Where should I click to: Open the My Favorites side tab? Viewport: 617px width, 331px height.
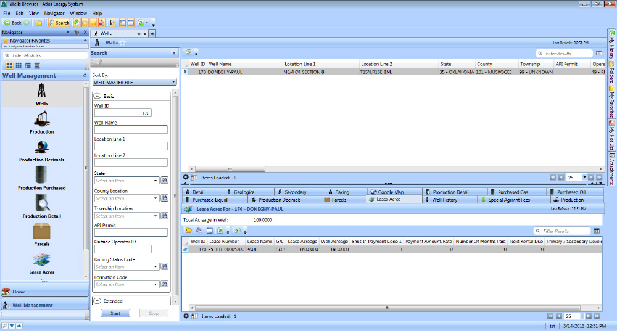click(611, 103)
